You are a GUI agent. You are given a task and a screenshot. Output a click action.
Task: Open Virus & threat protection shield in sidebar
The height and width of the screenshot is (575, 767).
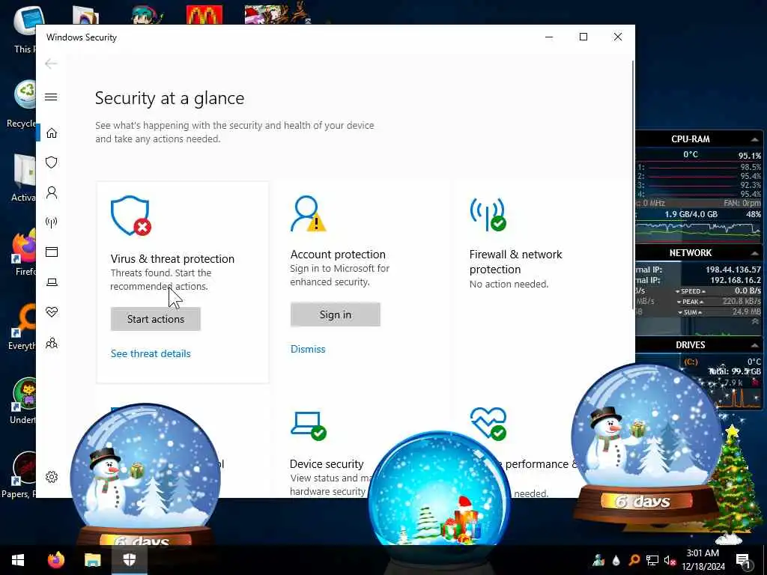[52, 162]
